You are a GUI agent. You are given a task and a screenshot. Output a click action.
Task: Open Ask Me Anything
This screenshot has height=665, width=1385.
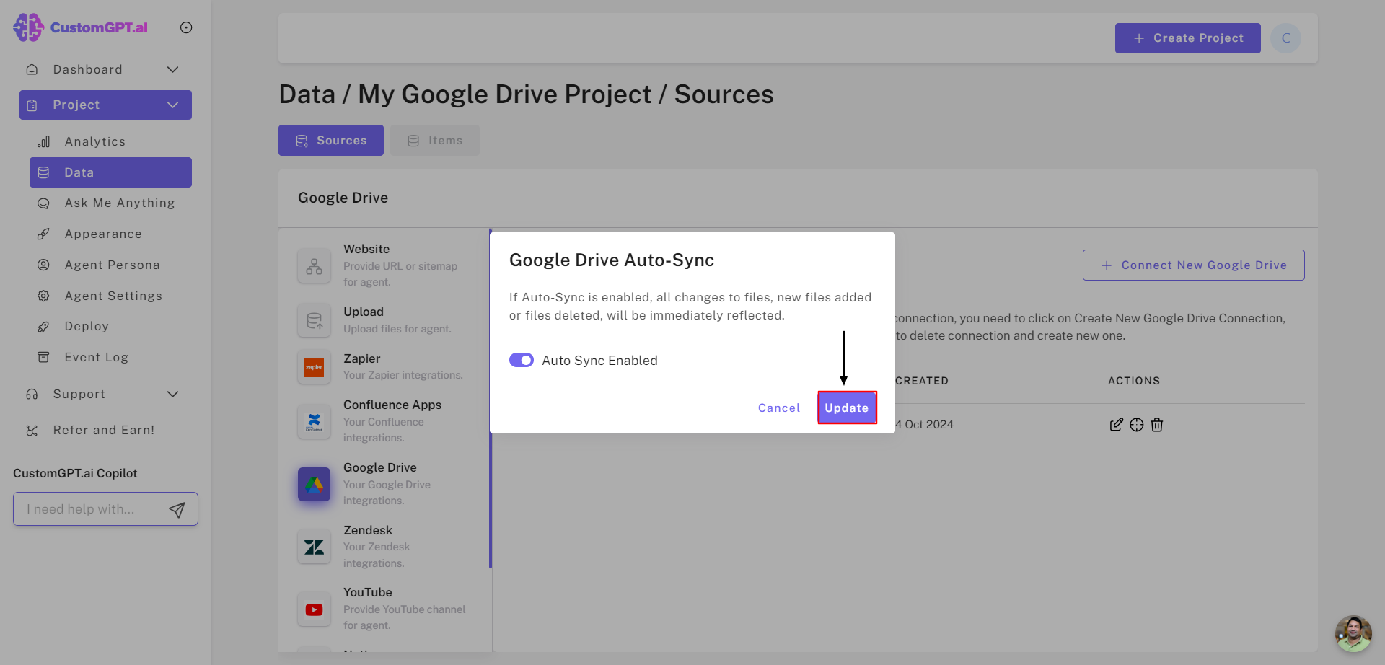click(120, 203)
